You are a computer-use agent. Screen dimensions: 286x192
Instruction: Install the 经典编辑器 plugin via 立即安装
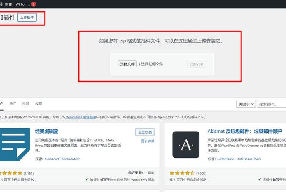pos(145,132)
